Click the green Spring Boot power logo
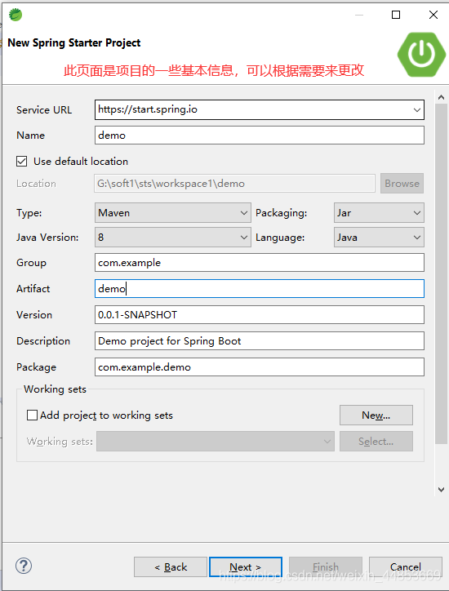This screenshot has width=449, height=591. pos(421,55)
